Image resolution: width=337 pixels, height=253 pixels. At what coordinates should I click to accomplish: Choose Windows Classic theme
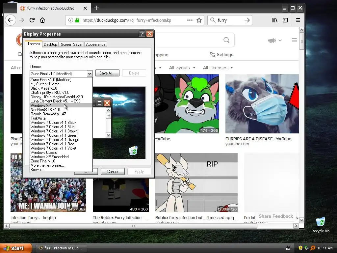[61, 153]
